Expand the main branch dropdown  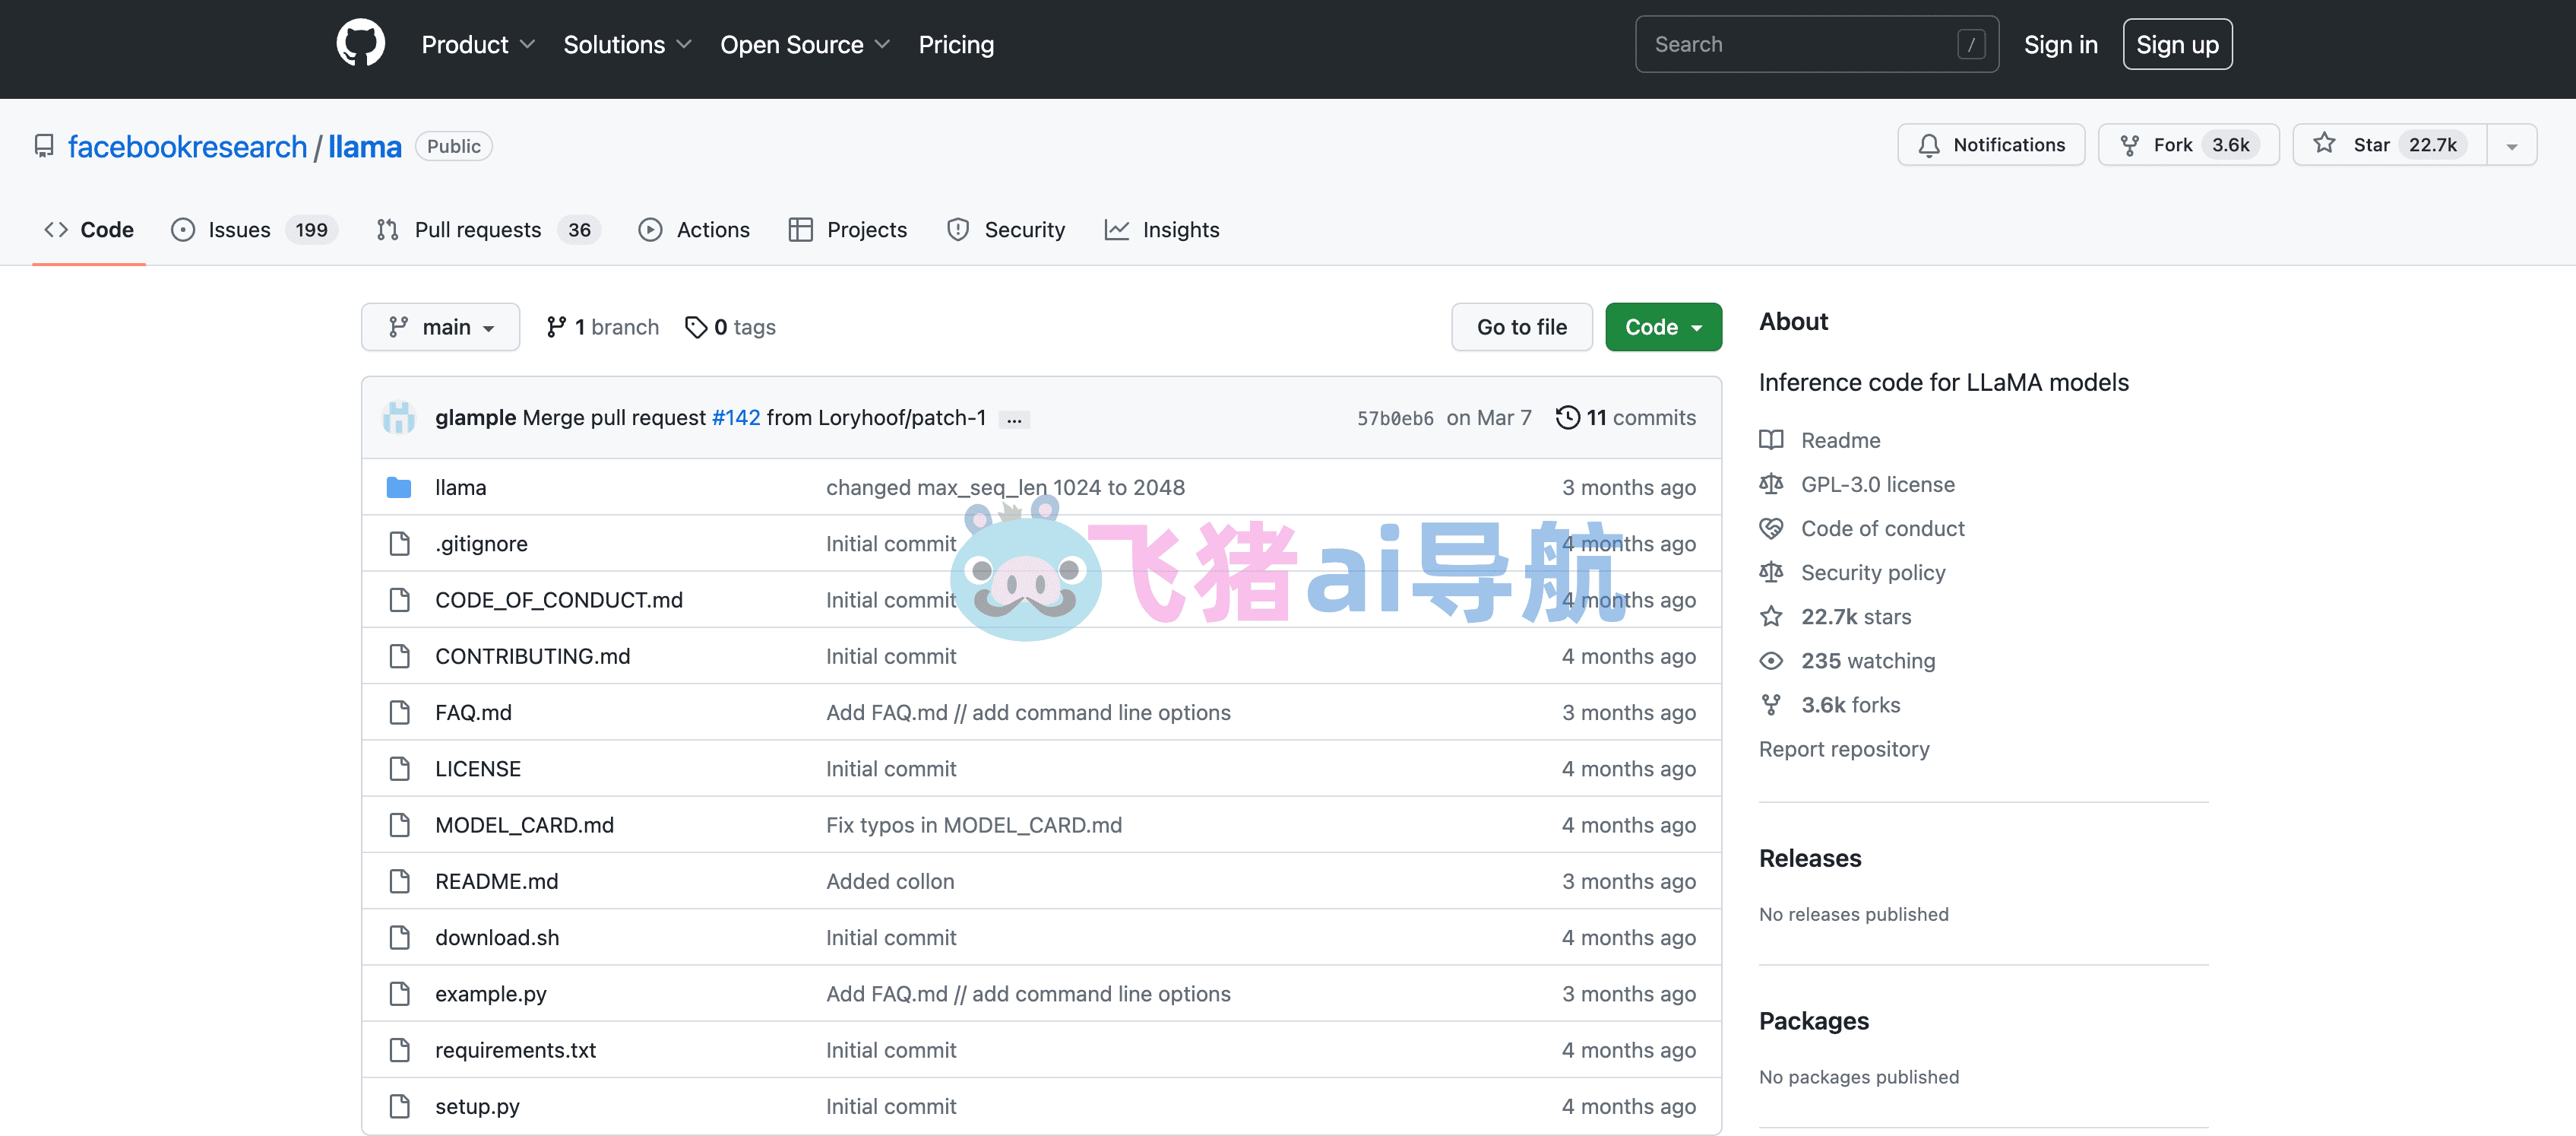pyautogui.click(x=440, y=327)
